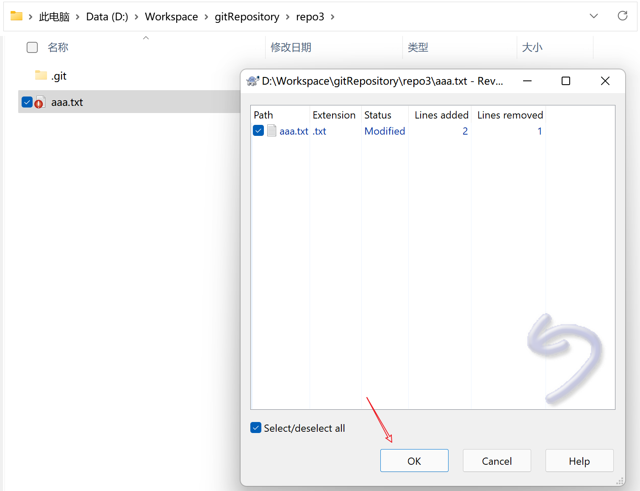Sort revert list by Status column

[377, 115]
